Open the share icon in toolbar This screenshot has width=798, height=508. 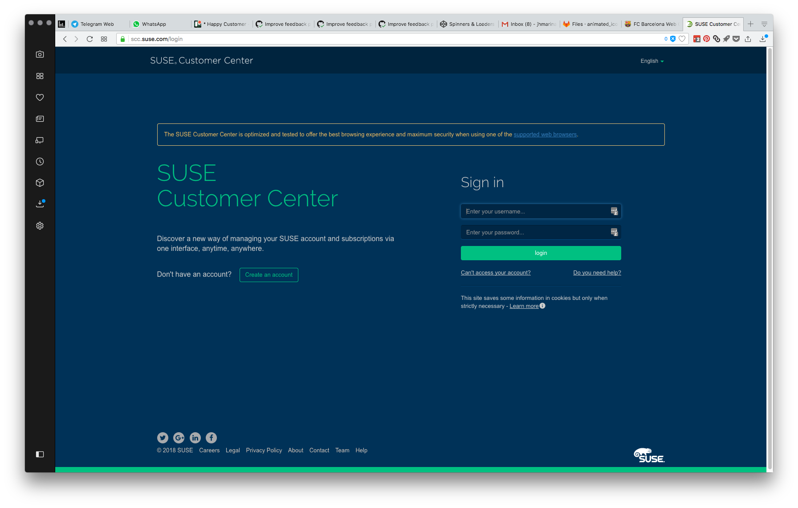point(748,39)
